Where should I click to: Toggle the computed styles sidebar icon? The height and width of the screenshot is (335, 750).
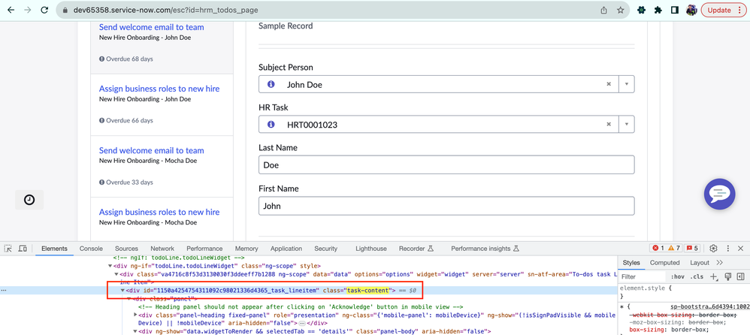pos(741,276)
